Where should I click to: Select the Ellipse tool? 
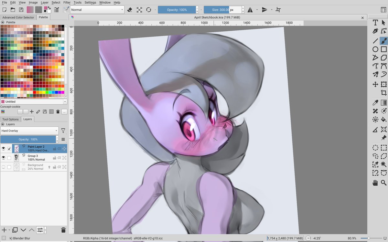pos(375,49)
